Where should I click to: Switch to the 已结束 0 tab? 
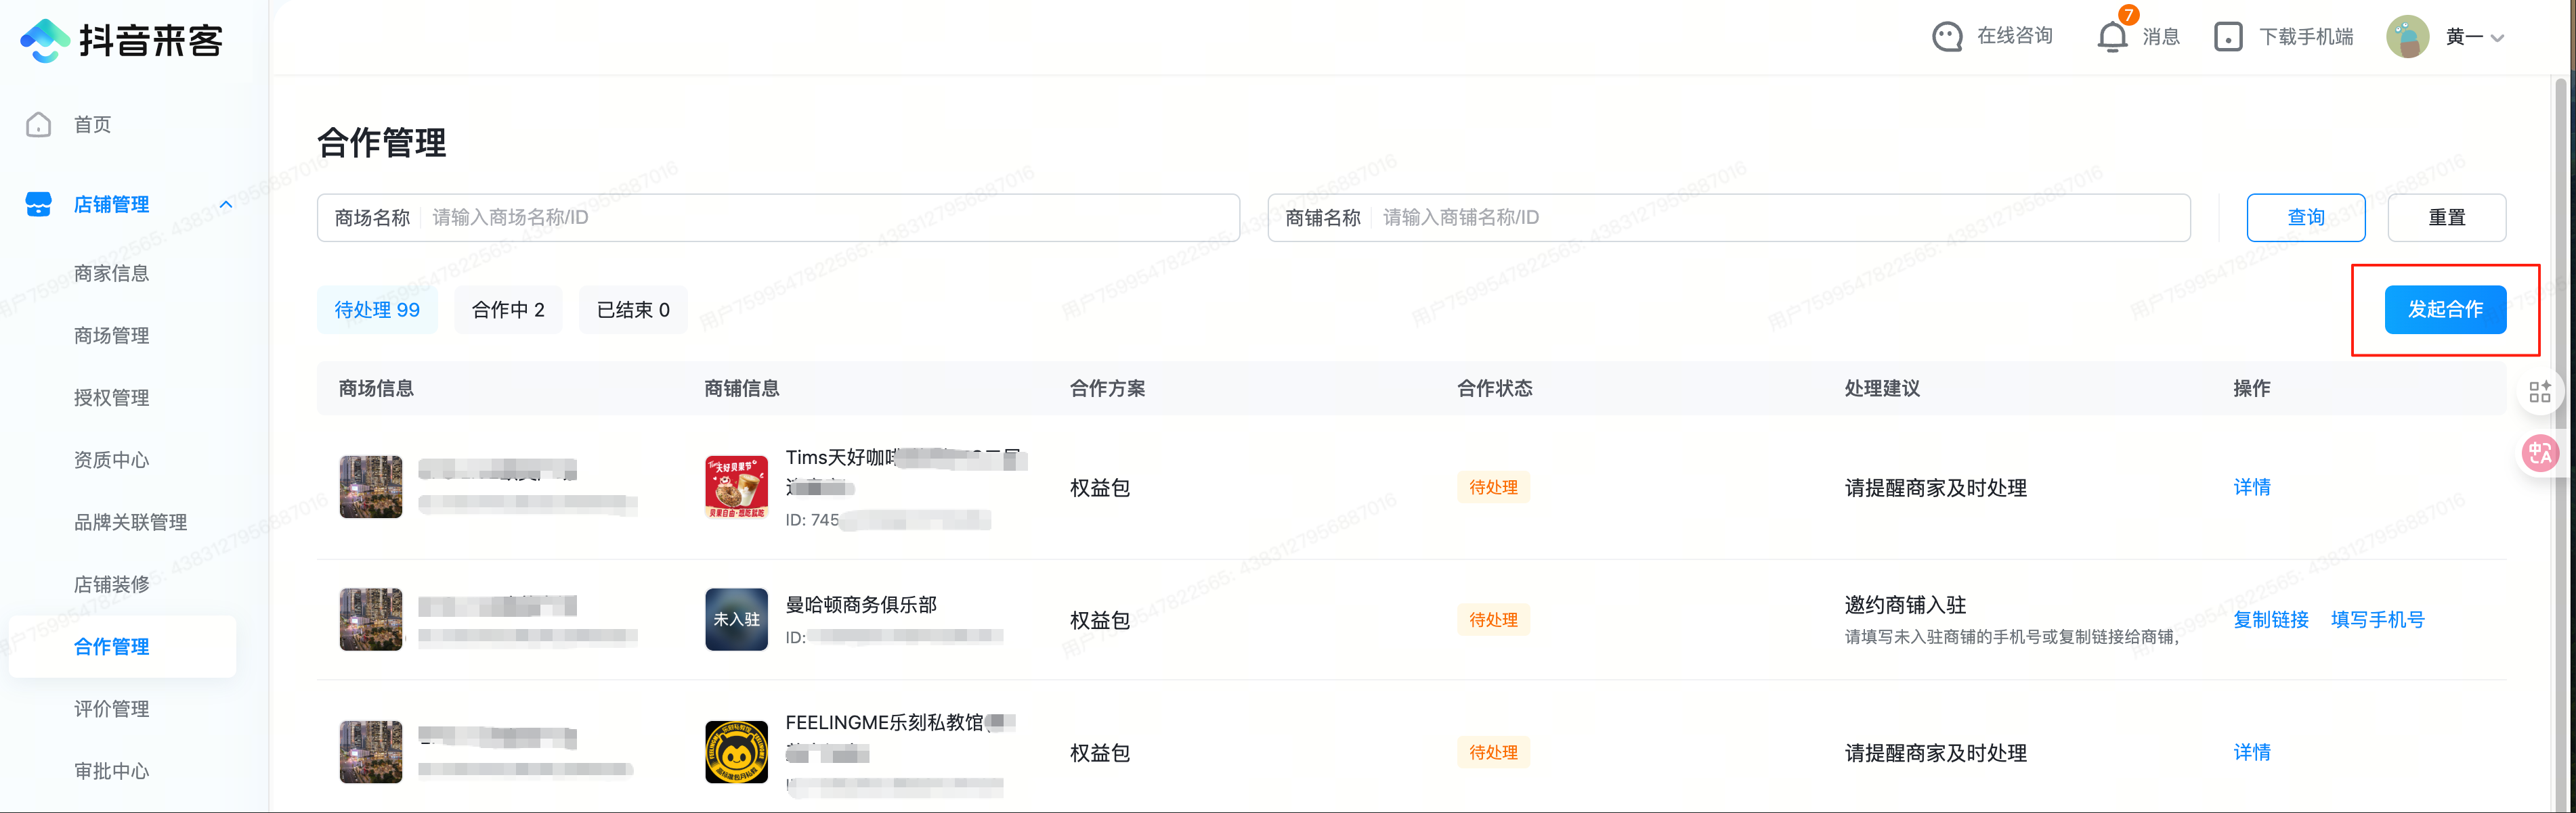[x=633, y=310]
